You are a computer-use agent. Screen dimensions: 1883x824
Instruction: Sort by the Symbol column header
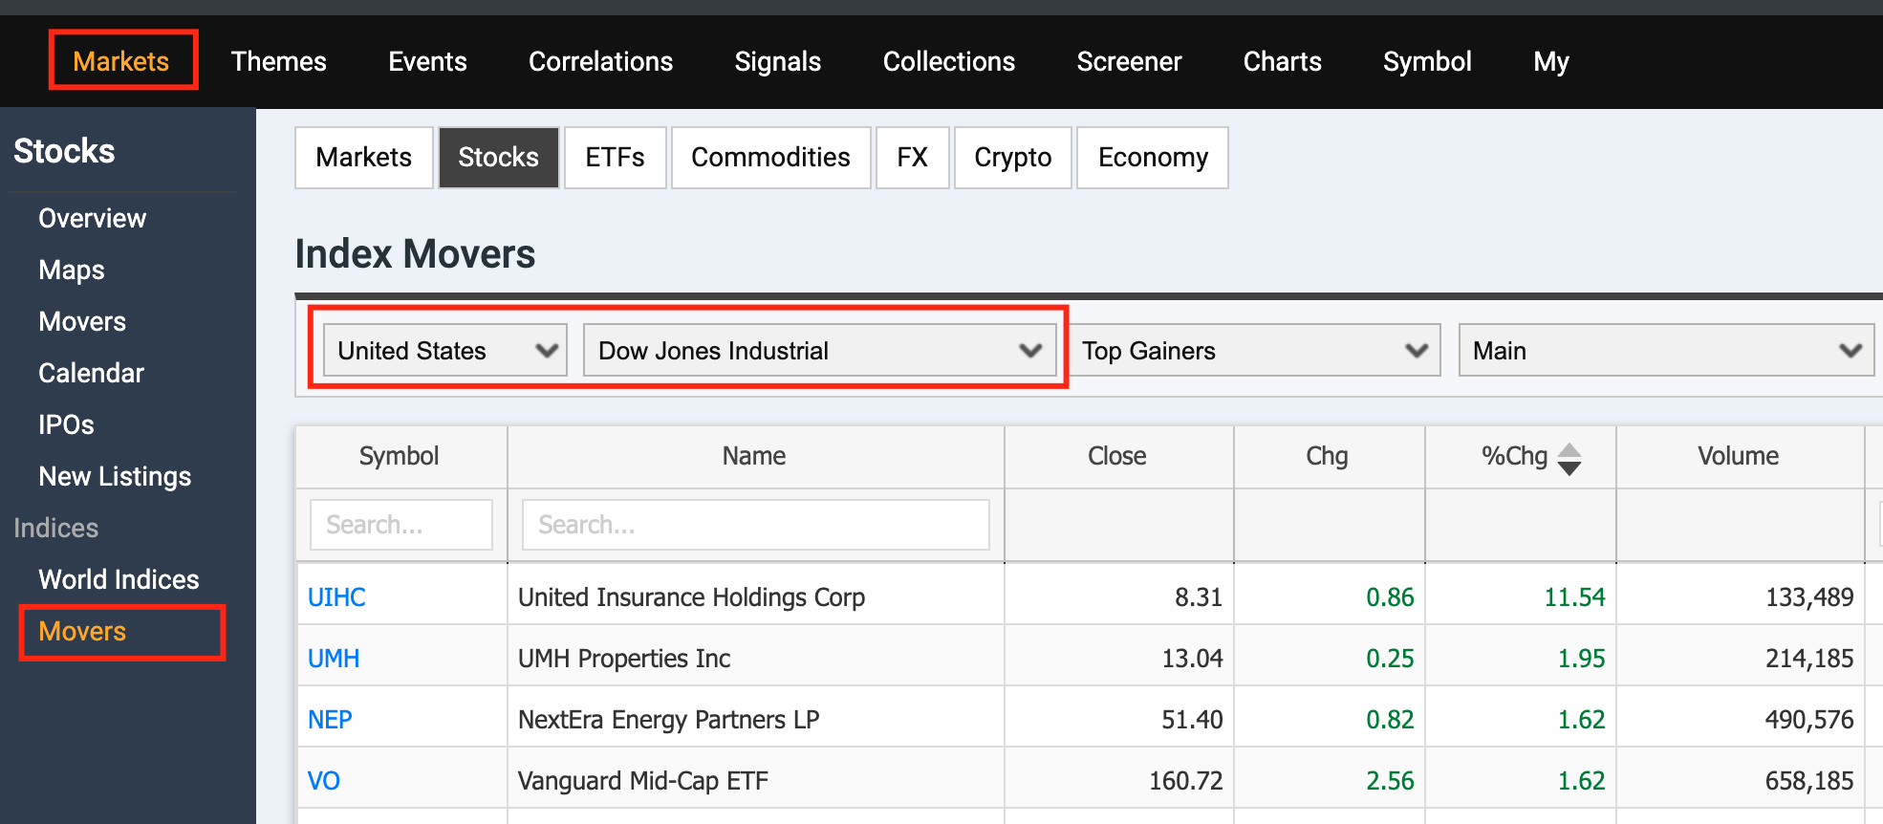(x=400, y=456)
